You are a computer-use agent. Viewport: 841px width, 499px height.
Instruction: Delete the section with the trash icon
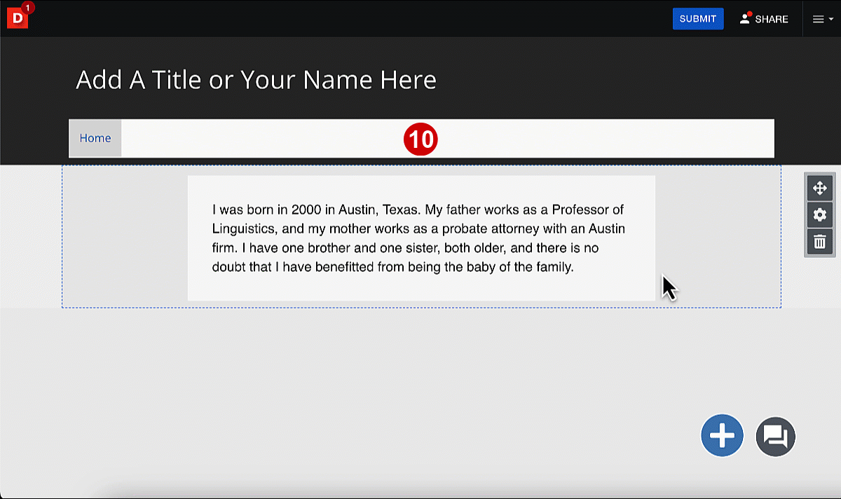[819, 242]
